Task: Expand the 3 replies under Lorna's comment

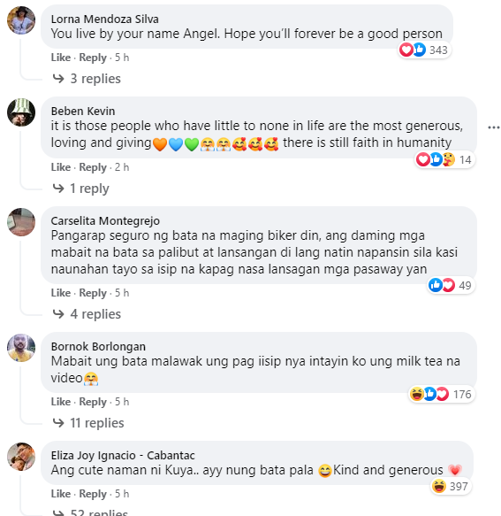Action: (x=87, y=79)
